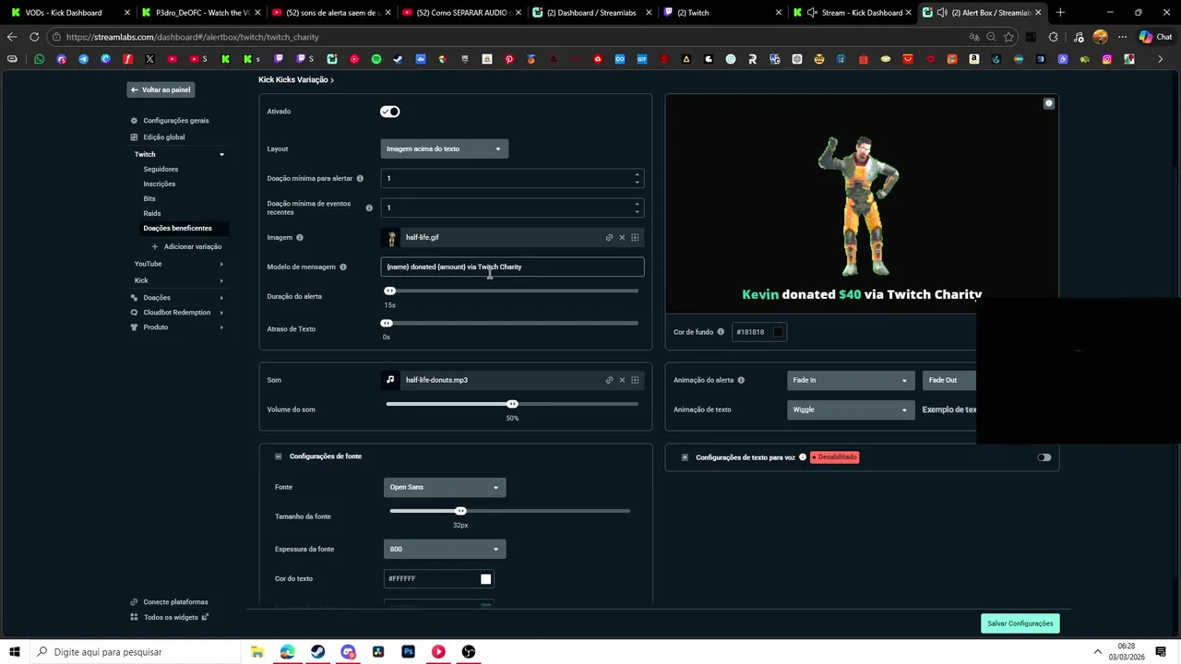The width and height of the screenshot is (1181, 664).
Task: Open the Telegram bookmark icon
Action: 83,59
